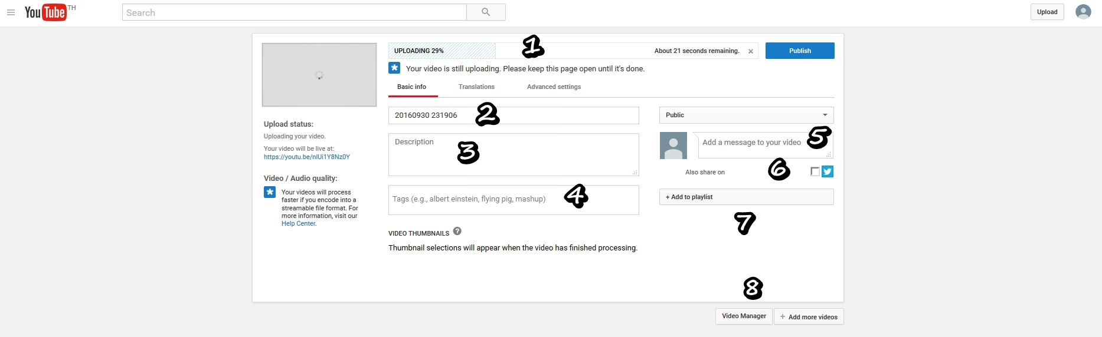Click the VIDEO THUMBNAILS label

click(418, 233)
